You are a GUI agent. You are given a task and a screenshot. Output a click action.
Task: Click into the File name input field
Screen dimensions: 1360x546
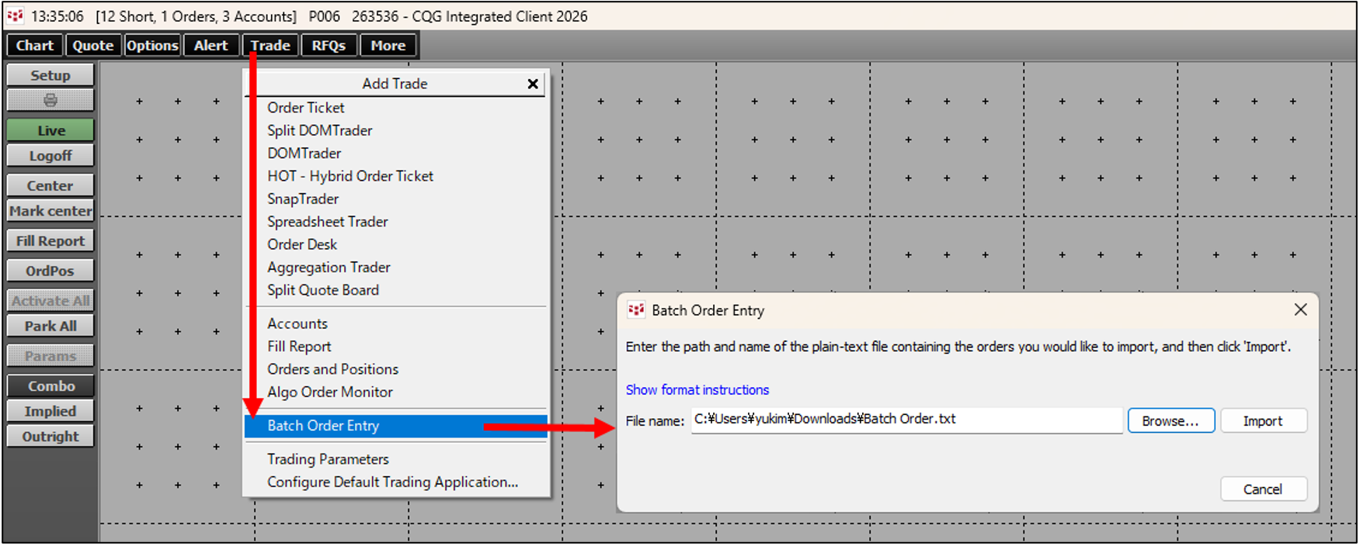907,420
